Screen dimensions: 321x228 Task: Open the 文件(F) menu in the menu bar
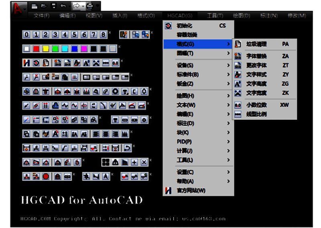coord(42,16)
